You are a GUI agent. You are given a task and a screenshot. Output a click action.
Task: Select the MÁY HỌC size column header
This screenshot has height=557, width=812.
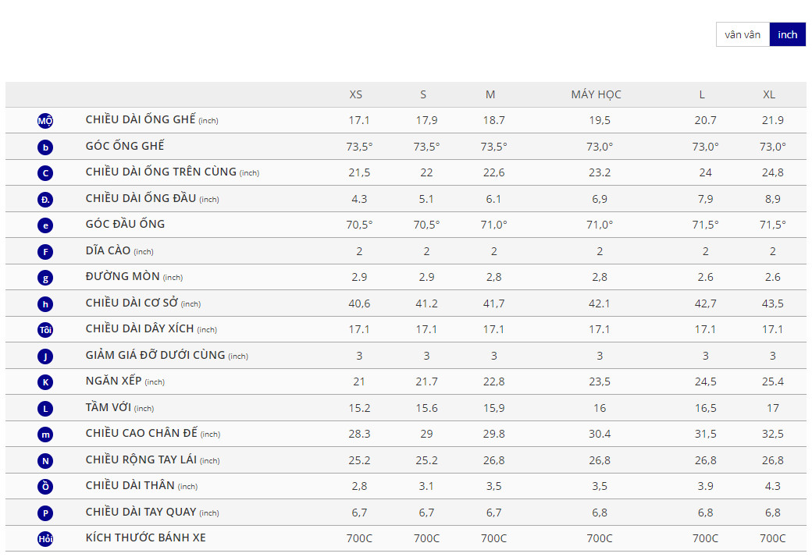tap(596, 94)
